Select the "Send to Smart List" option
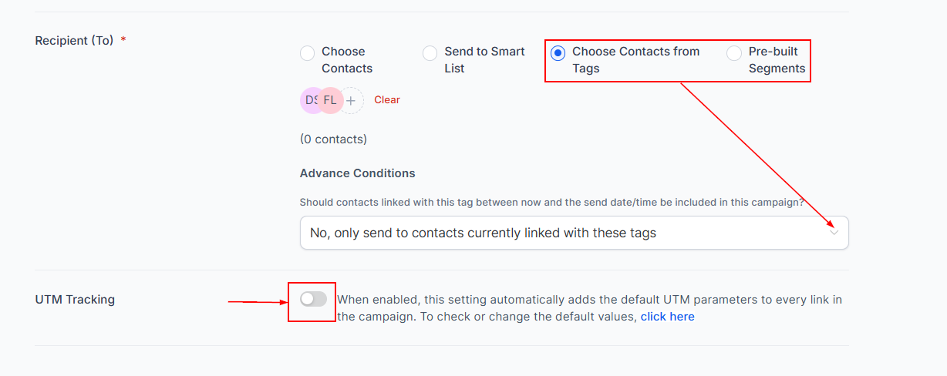Viewport: 947px width, 376px height. [430, 53]
